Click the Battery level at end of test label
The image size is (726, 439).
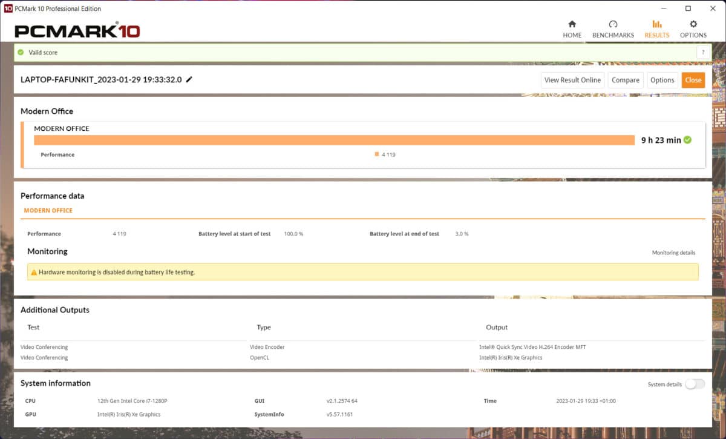tap(405, 234)
